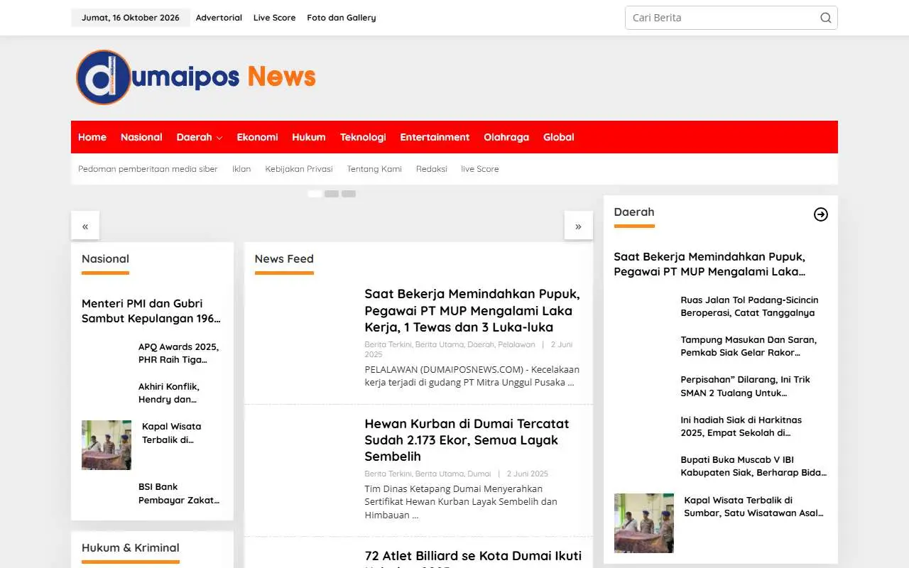The width and height of the screenshot is (909, 568).
Task: Open the Daerah section arrow icon
Action: pyautogui.click(x=820, y=214)
